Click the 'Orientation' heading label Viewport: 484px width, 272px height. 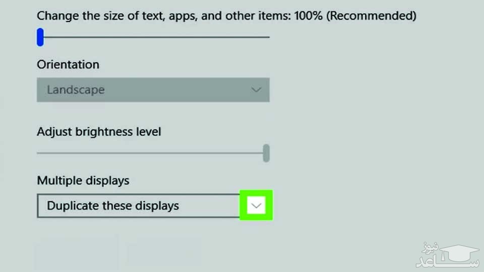[x=68, y=64]
